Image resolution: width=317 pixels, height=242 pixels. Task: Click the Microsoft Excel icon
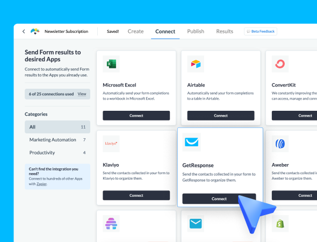(111, 64)
